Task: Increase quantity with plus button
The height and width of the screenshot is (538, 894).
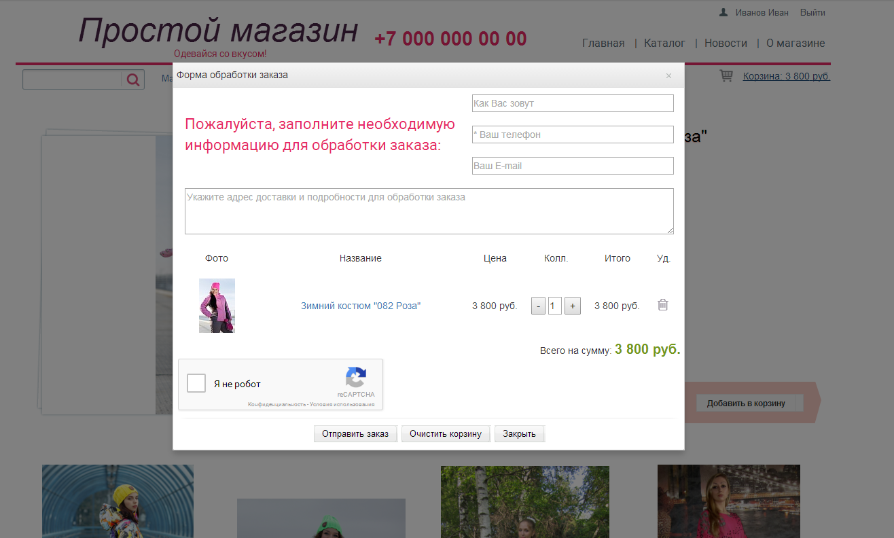Action: (x=573, y=306)
